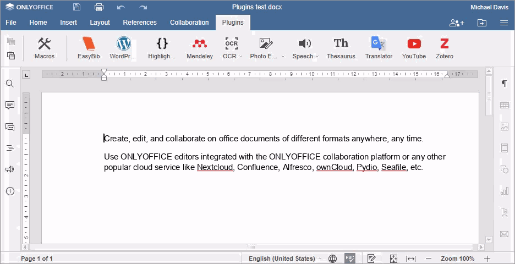This screenshot has height=264, width=515.
Task: Open the feedback megaphone icon in sidebar
Action: [x=10, y=169]
